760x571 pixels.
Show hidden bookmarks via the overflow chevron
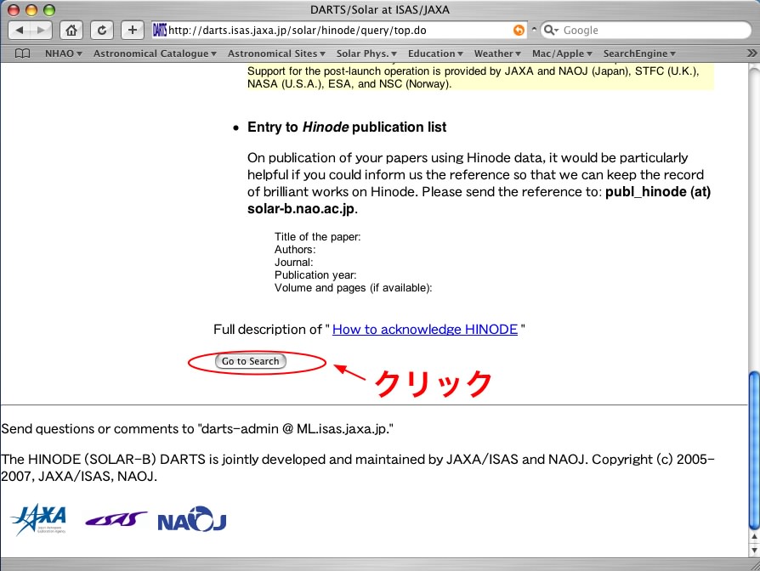coord(751,54)
